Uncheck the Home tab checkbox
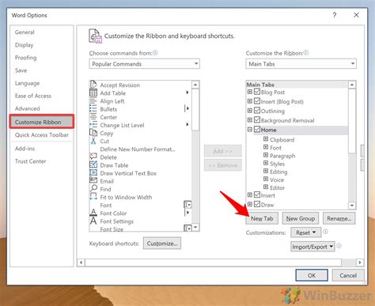Screen dimensions: 375x306 (x=257, y=129)
